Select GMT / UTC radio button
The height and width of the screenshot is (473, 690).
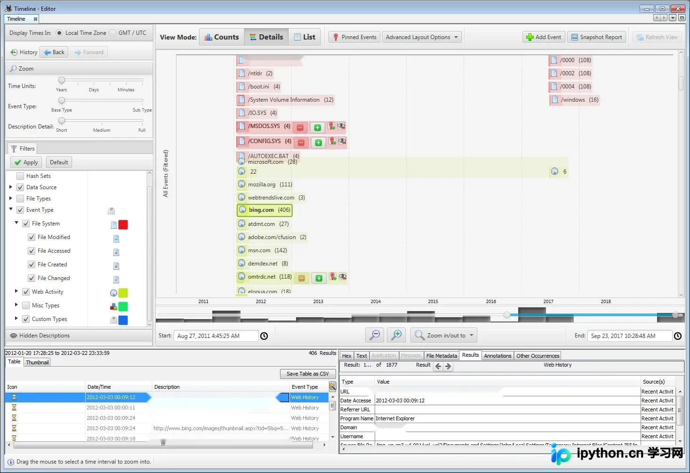click(112, 33)
